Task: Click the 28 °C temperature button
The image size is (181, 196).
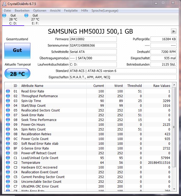Action: click(17, 73)
